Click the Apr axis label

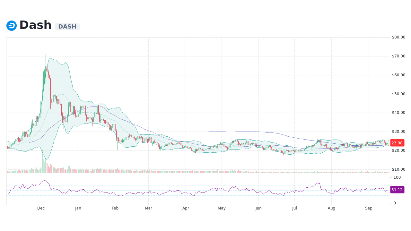(186, 208)
